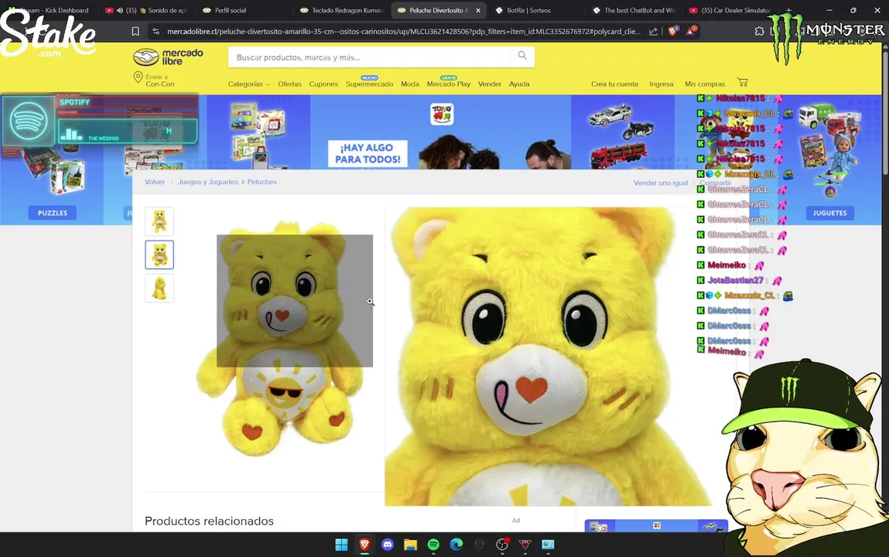Image resolution: width=889 pixels, height=557 pixels.
Task: Open File Explorer from the taskbar
Action: (x=411, y=545)
